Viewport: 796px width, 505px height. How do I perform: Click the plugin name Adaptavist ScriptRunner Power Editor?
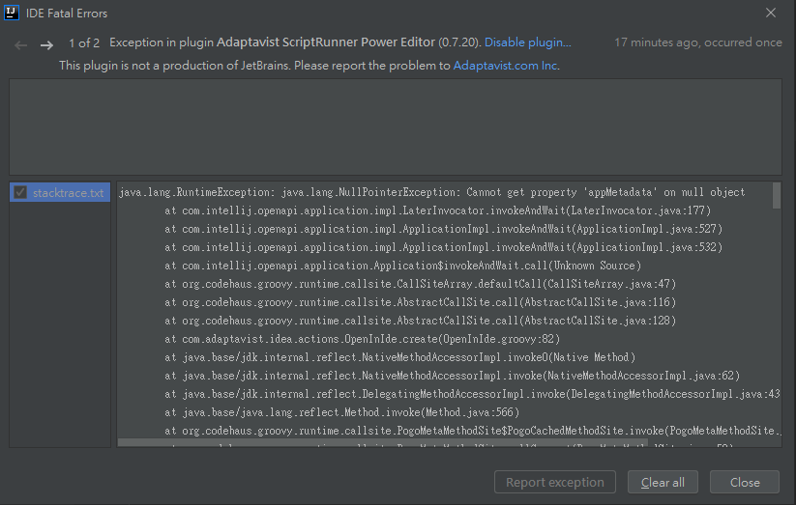(x=326, y=42)
